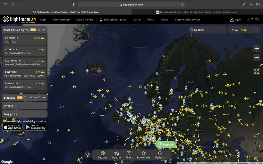Select the Flightradar24 Live Flight Tracker tab
This screenshot has width=263, height=164.
65,12
